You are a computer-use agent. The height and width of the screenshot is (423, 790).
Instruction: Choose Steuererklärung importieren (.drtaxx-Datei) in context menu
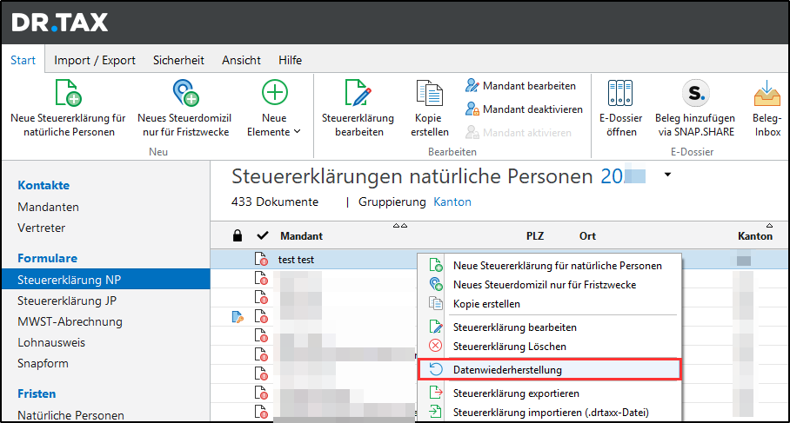tap(550, 413)
